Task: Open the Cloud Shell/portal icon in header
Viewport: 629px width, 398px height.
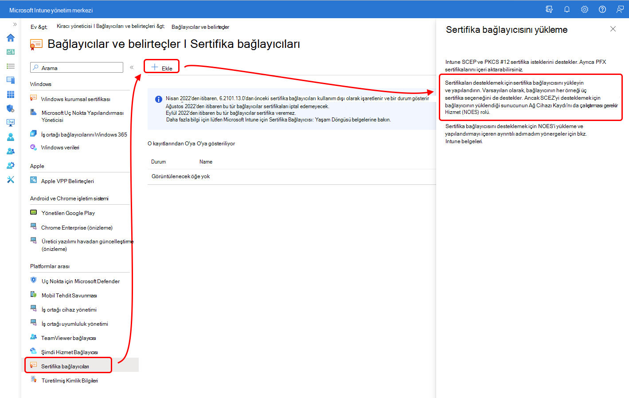Action: click(549, 9)
